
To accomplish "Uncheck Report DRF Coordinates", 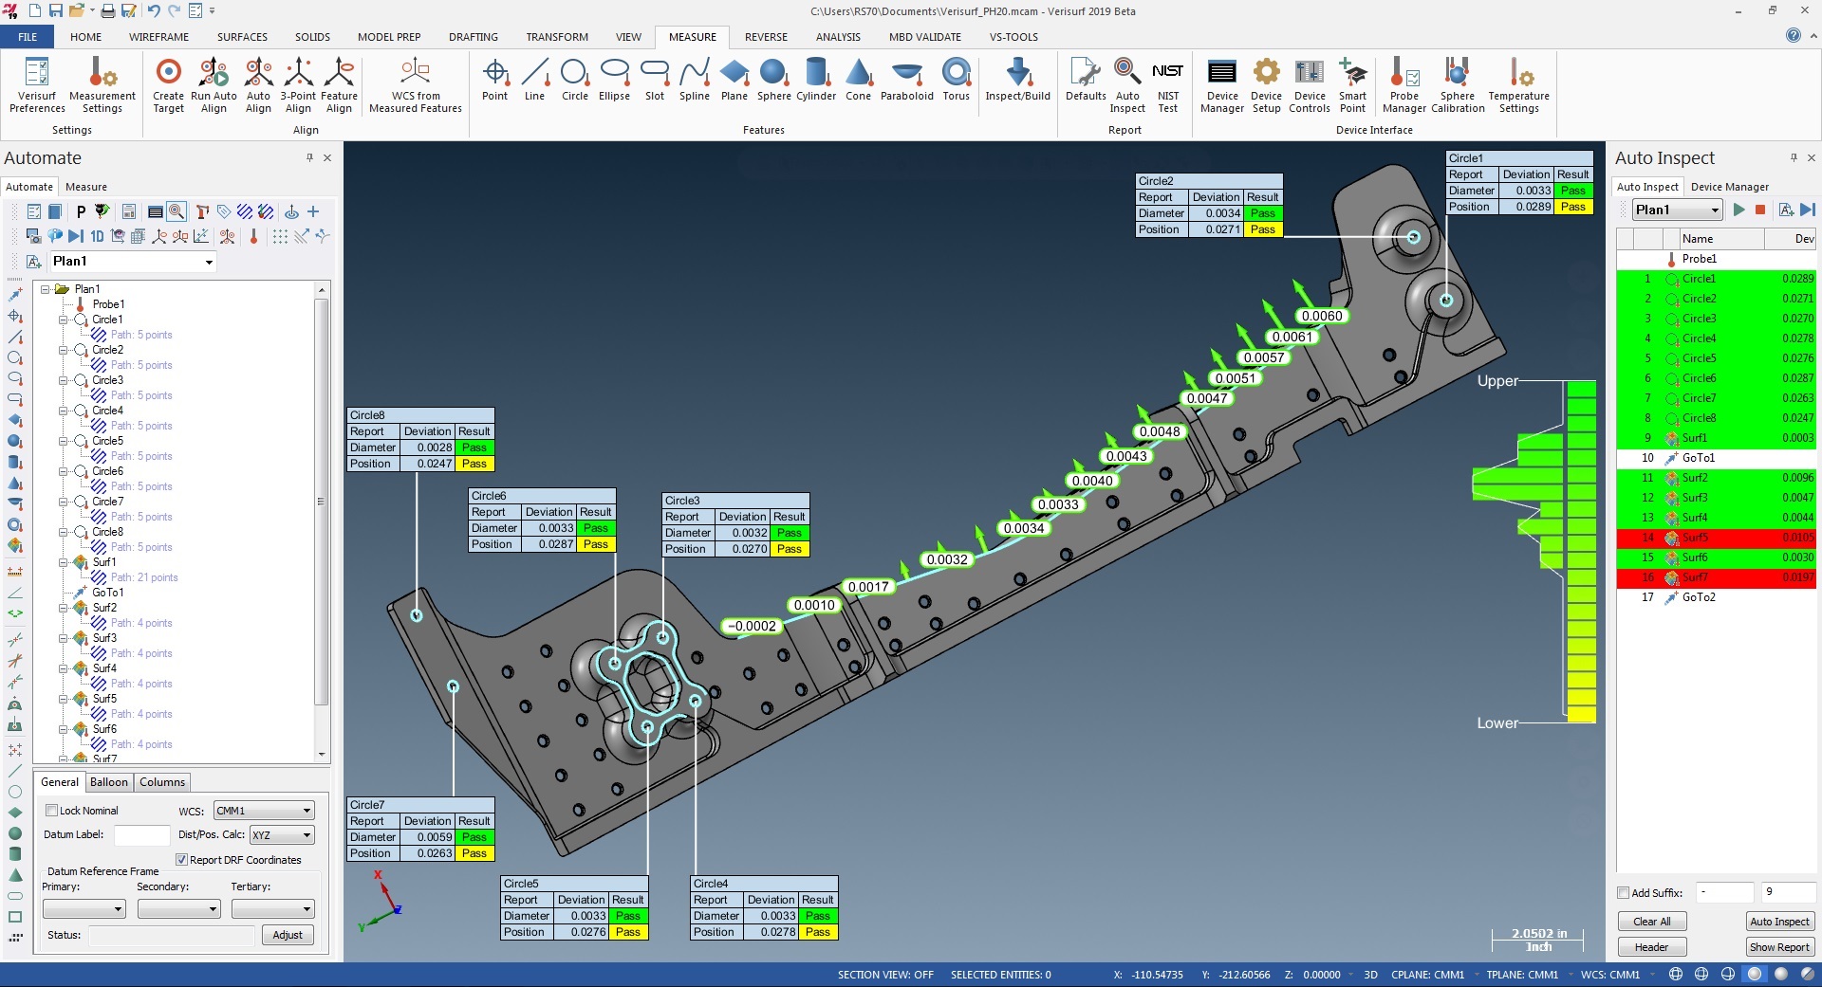I will (181, 860).
